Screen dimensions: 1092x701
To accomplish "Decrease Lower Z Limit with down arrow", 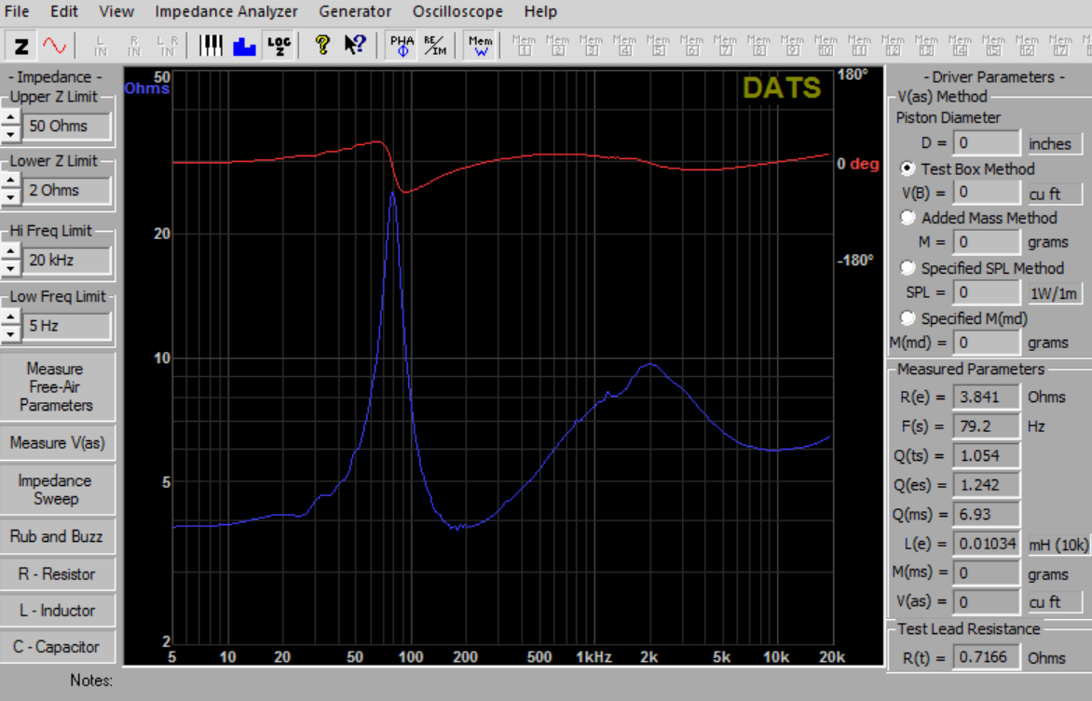I will click(x=10, y=197).
